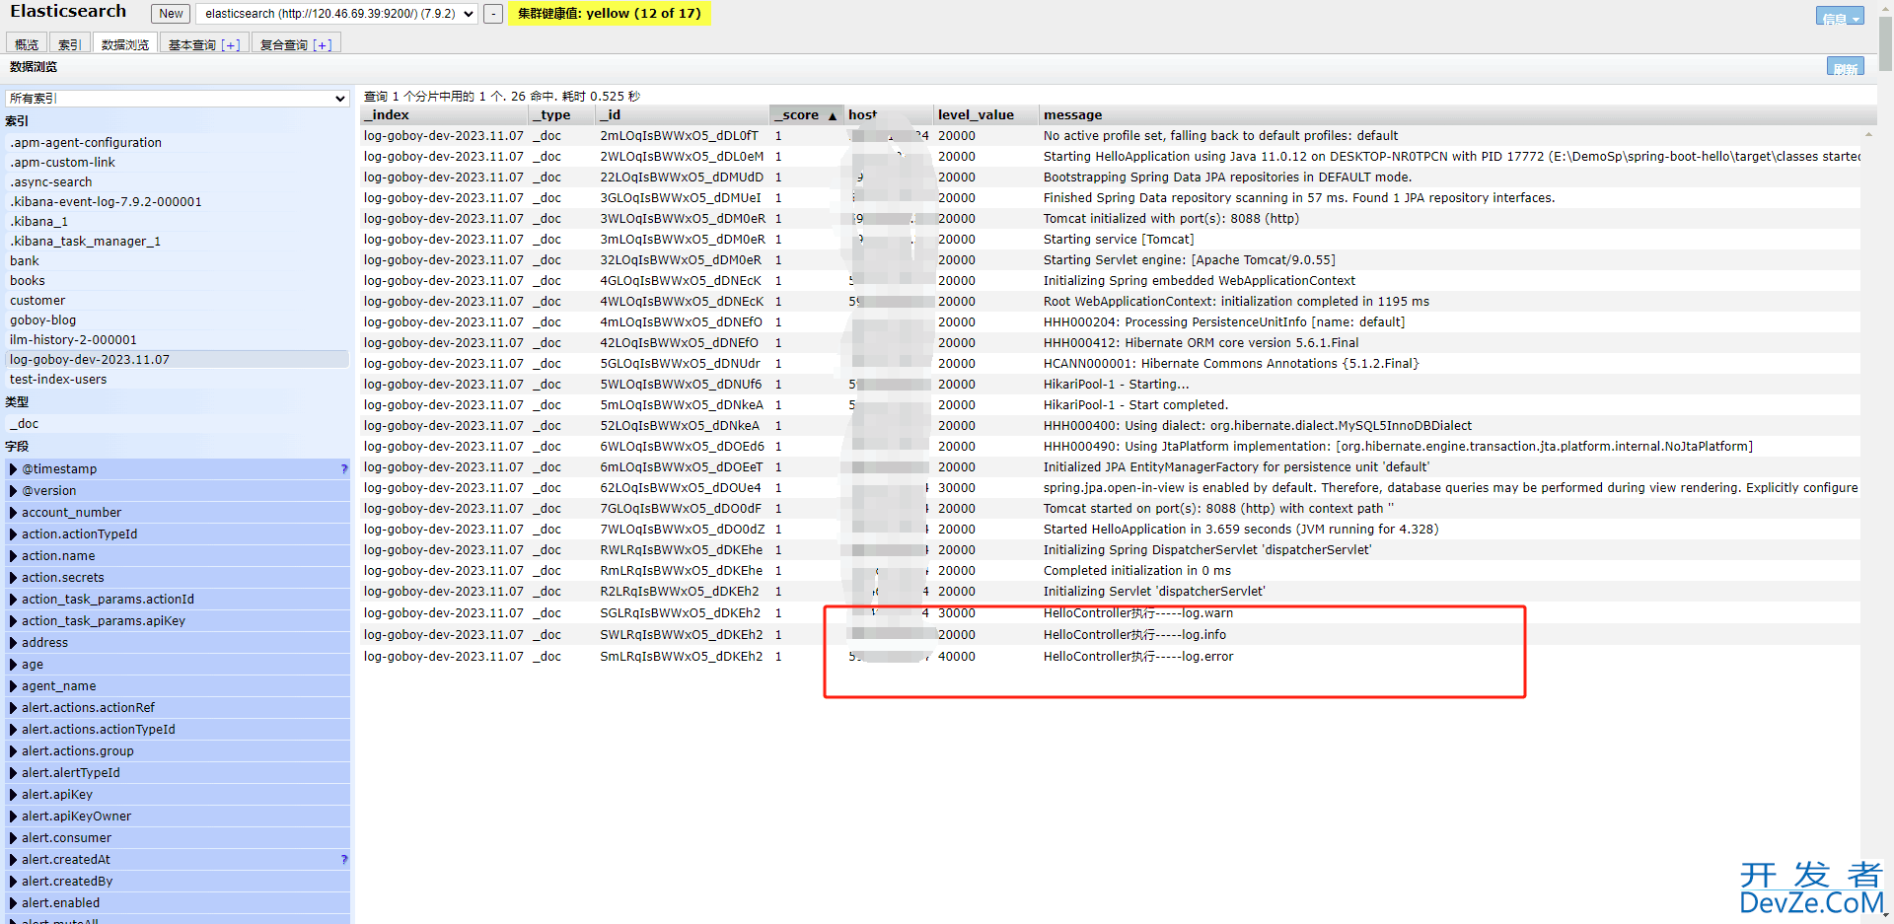Switch to the 数据浏览 tab
This screenshot has height=924, width=1894.
pyautogui.click(x=124, y=44)
